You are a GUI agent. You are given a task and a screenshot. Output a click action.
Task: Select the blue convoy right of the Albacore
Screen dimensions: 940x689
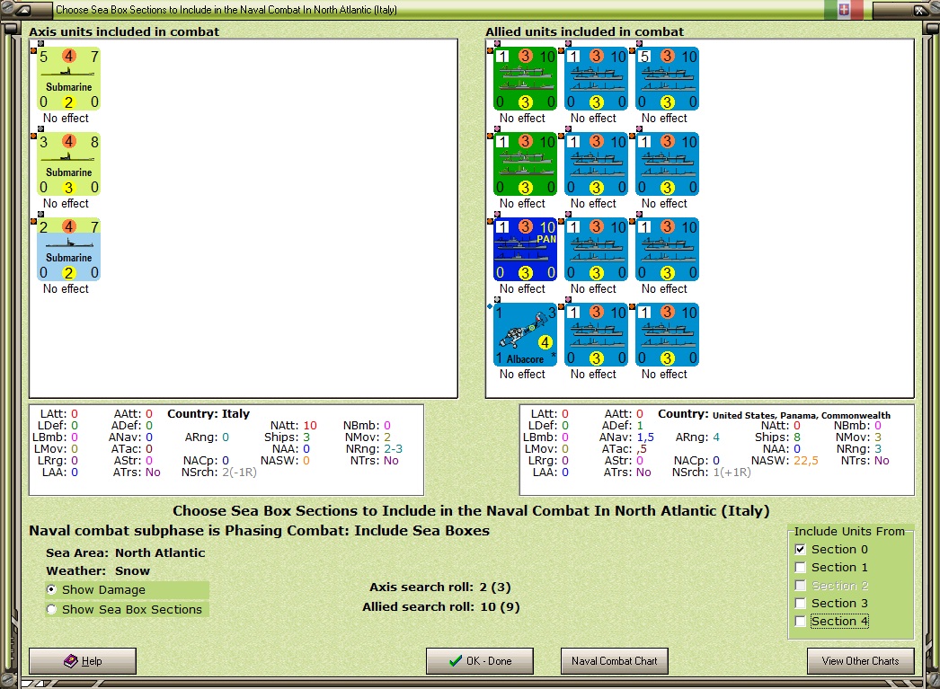[596, 334]
